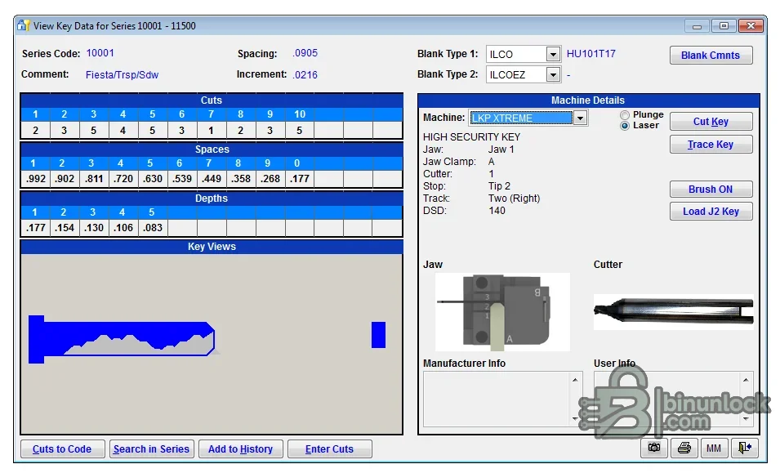
Task: Click the cut 4 value cell showing 4
Action: pos(123,131)
